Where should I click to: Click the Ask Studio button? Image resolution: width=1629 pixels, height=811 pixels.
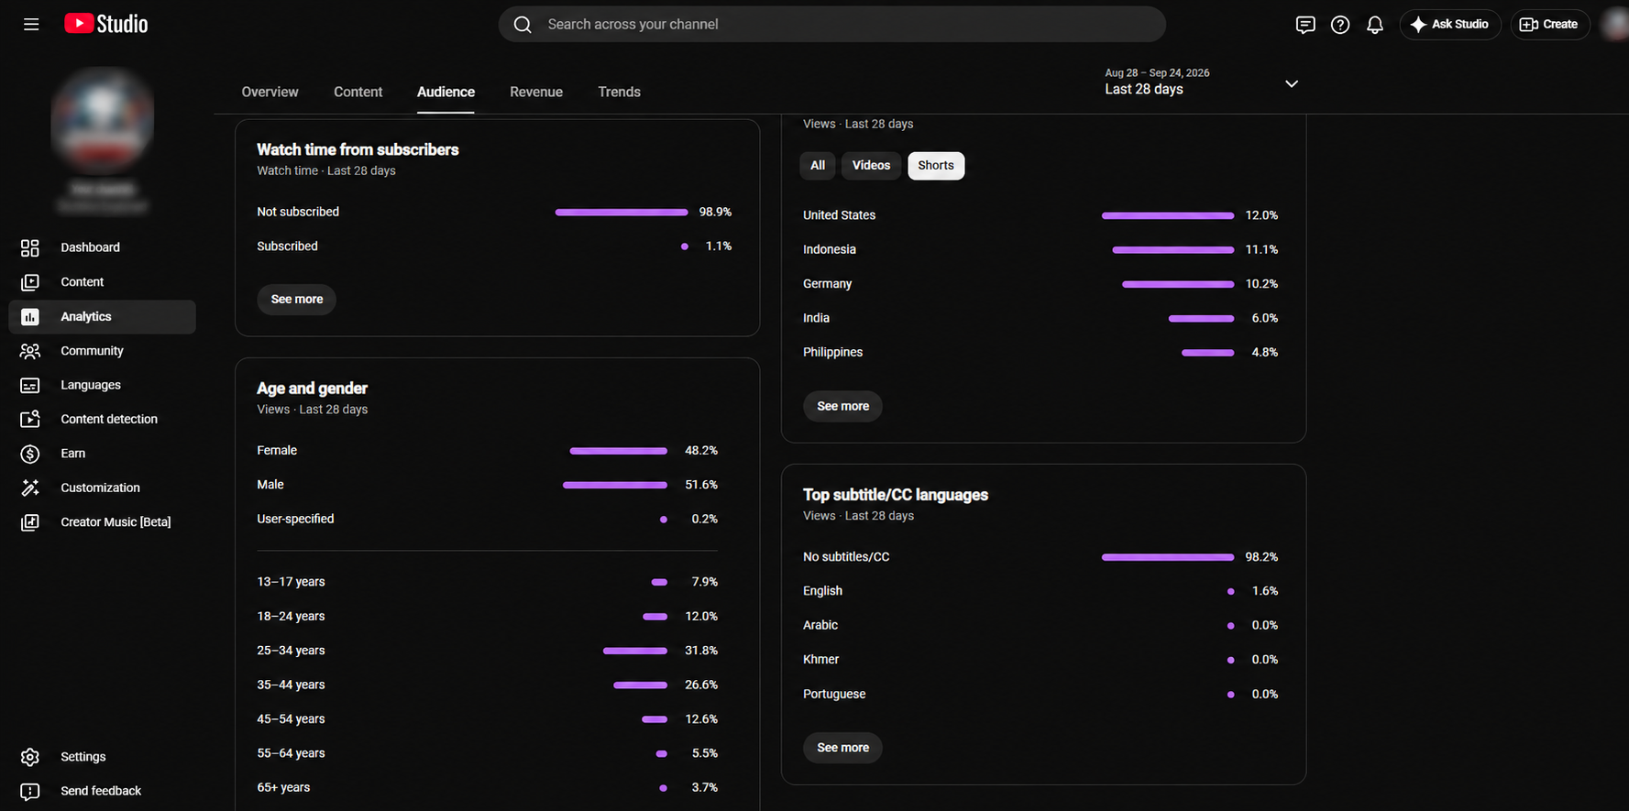pos(1449,25)
